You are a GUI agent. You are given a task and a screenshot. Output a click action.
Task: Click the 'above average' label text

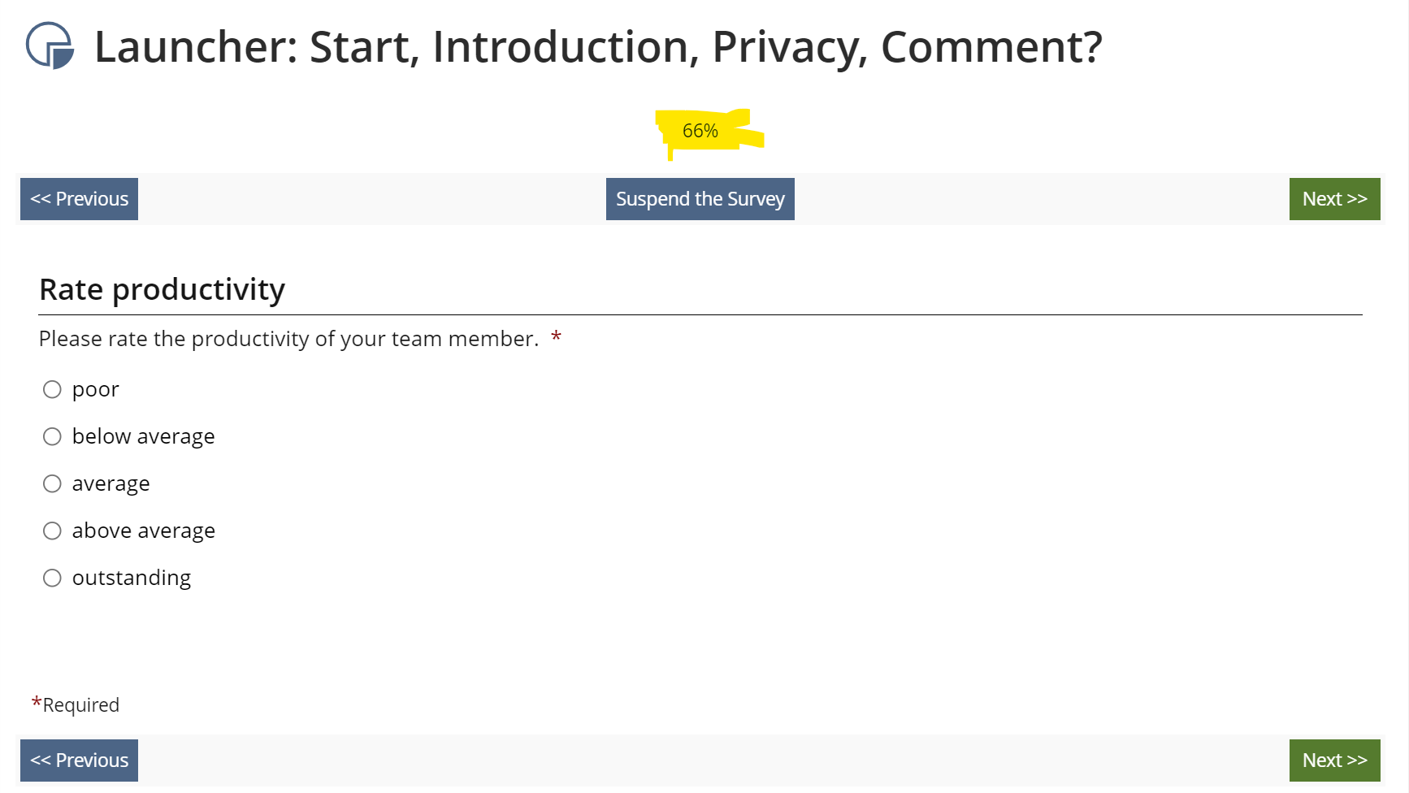pos(144,531)
